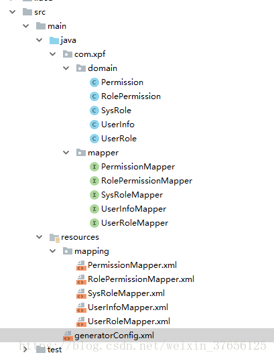Select the src folder label
The width and height of the screenshot is (274, 359).
[x=40, y=12]
